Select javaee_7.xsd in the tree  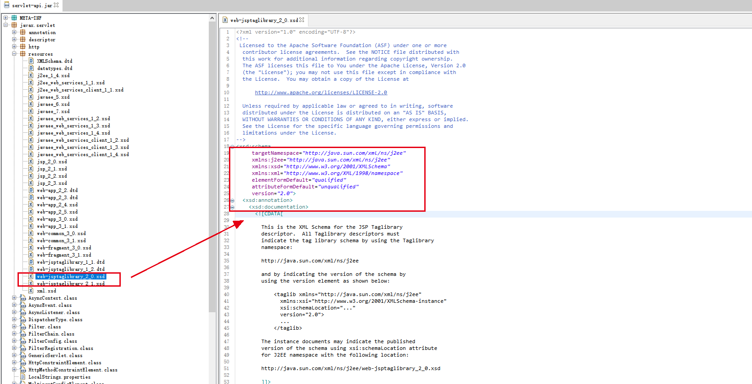pyautogui.click(x=53, y=111)
